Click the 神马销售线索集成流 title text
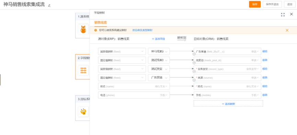This screenshot has width=297, height=135. [24, 4]
